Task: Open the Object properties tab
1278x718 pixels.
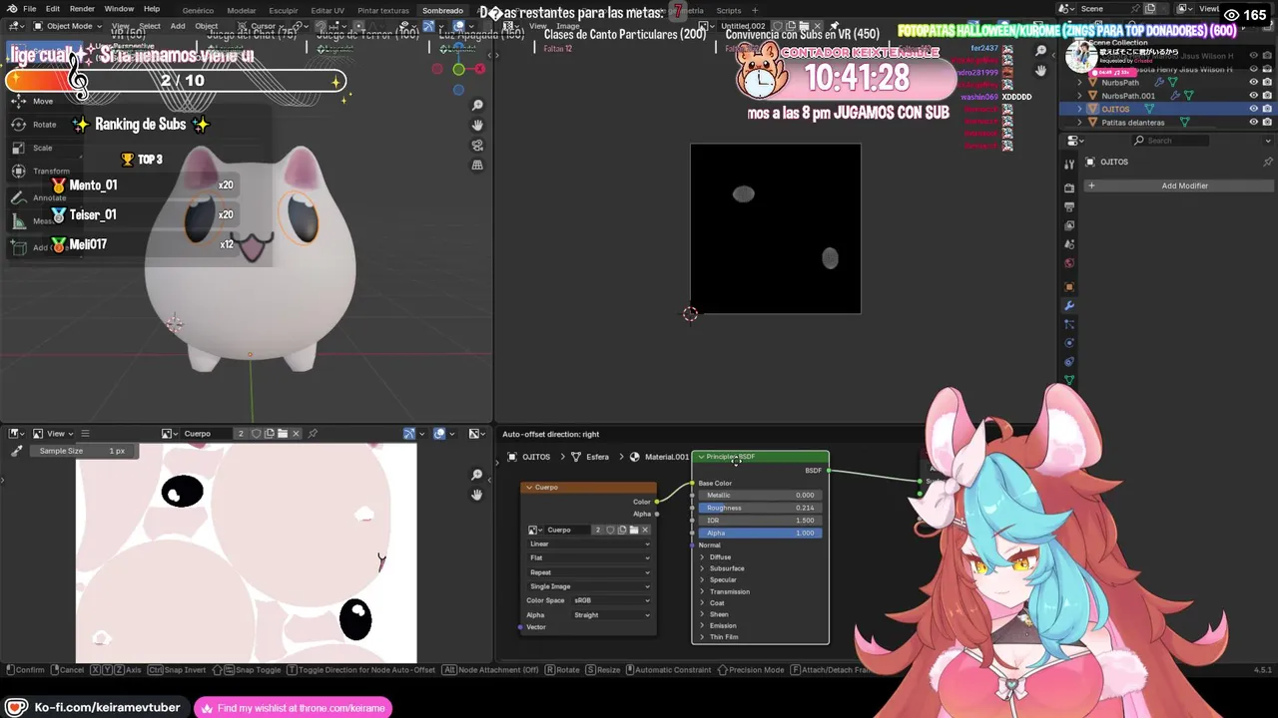Action: tap(1069, 287)
